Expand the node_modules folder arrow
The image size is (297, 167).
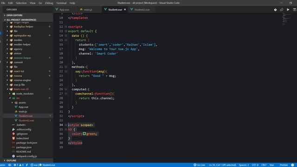point(10,94)
